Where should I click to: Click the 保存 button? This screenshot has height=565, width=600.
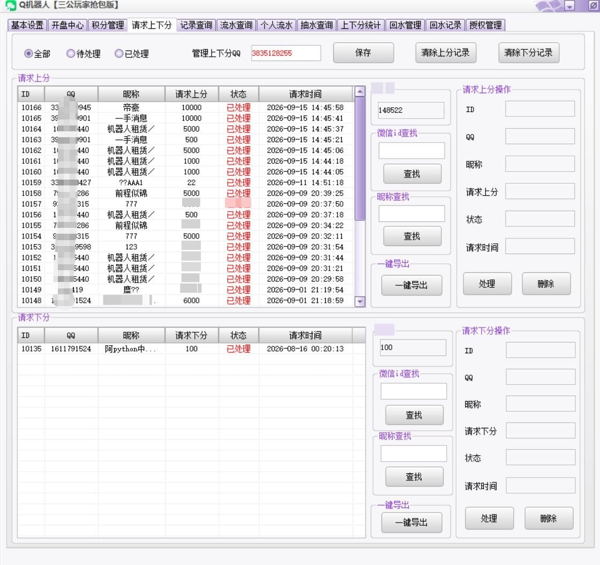pos(363,53)
